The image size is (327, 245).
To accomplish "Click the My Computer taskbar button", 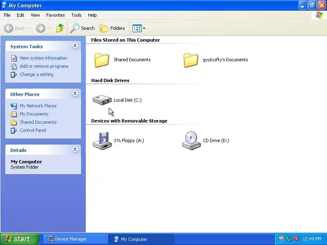I will [141, 239].
